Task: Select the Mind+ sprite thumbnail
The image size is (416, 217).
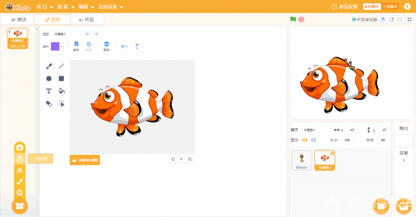Action: tap(302, 161)
